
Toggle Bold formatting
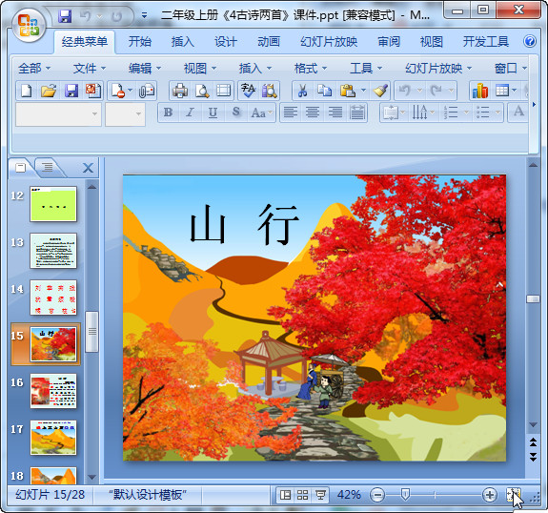click(168, 113)
